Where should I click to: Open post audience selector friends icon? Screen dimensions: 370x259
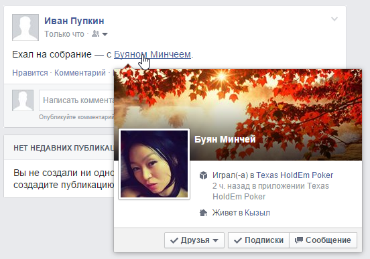[x=96, y=33]
